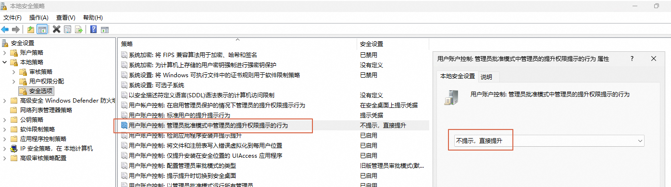671x187 pixels.
Task: Expand the 软件限制策略 tree node
Action: 5,129
